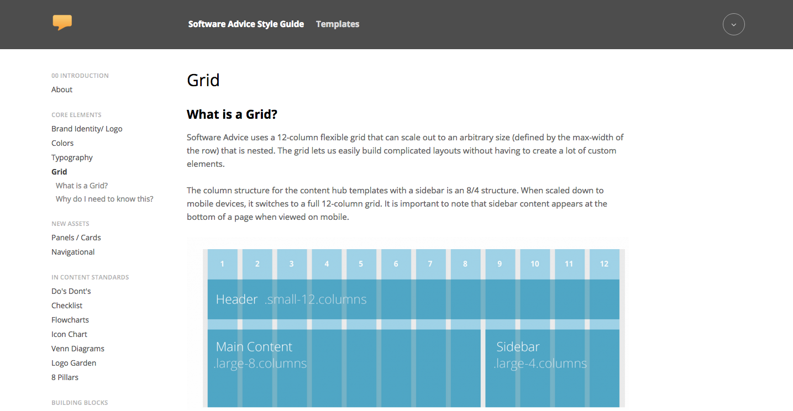Image resolution: width=793 pixels, height=411 pixels.
Task: Open the Flowcharts page
Action: coord(70,320)
